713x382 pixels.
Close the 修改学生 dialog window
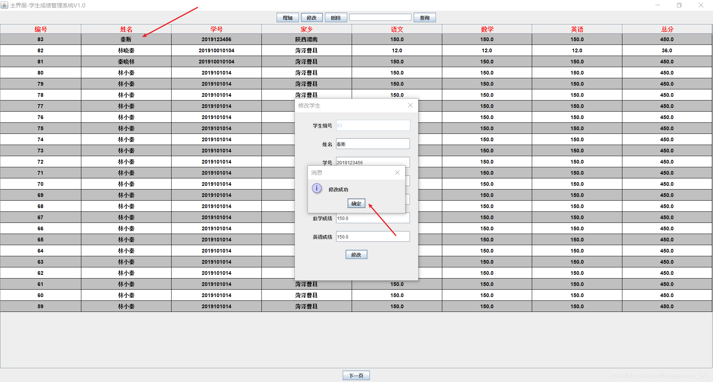[x=410, y=105]
